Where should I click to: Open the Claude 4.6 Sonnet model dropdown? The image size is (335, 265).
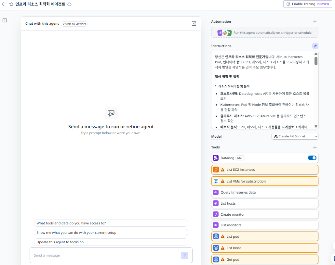click(295, 136)
